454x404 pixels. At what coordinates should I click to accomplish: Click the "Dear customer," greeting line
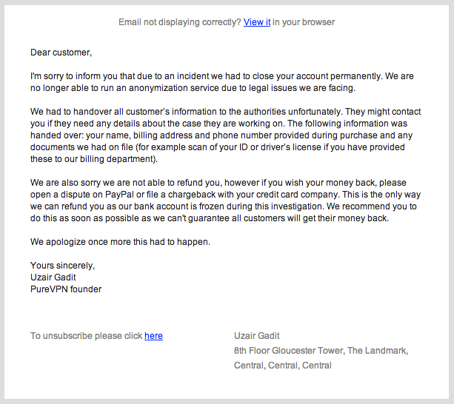click(x=61, y=53)
